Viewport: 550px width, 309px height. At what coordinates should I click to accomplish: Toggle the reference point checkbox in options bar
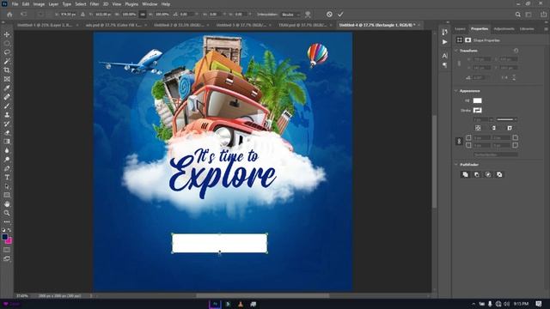tap(40, 15)
